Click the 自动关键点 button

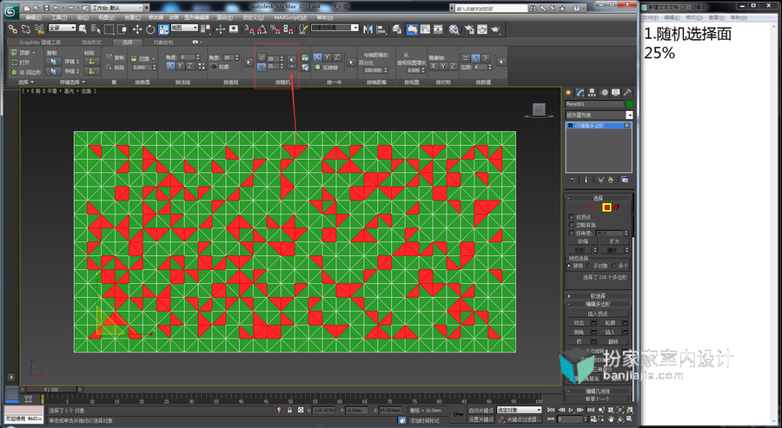point(481,411)
